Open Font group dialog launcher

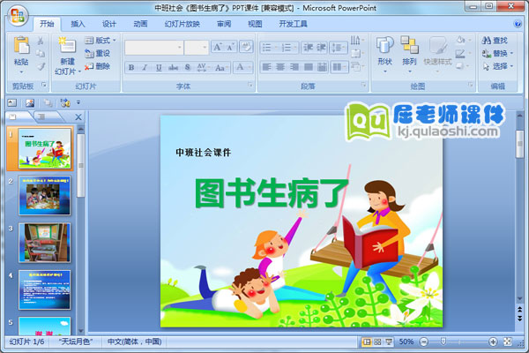[x=250, y=85]
